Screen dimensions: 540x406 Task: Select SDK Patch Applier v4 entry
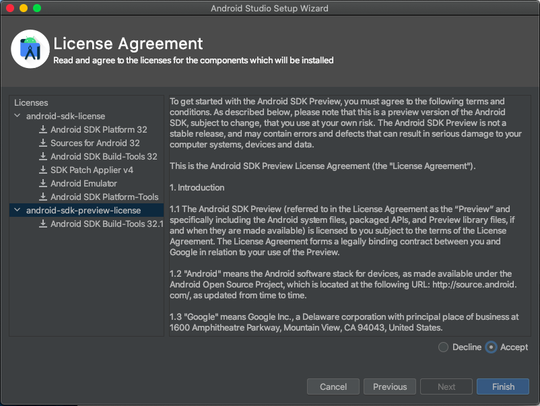pos(92,170)
